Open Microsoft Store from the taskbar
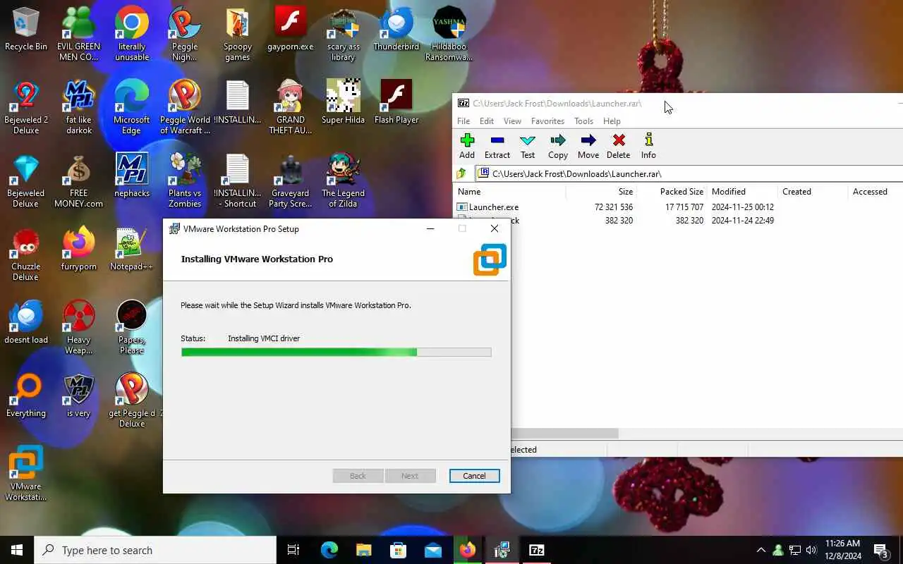903x564 pixels. pos(398,550)
